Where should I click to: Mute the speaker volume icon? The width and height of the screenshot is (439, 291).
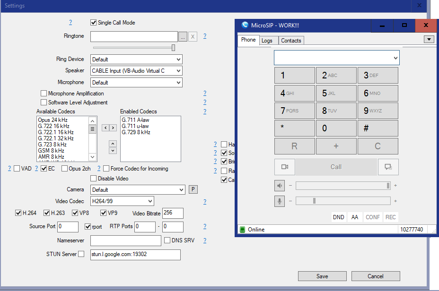(280, 186)
